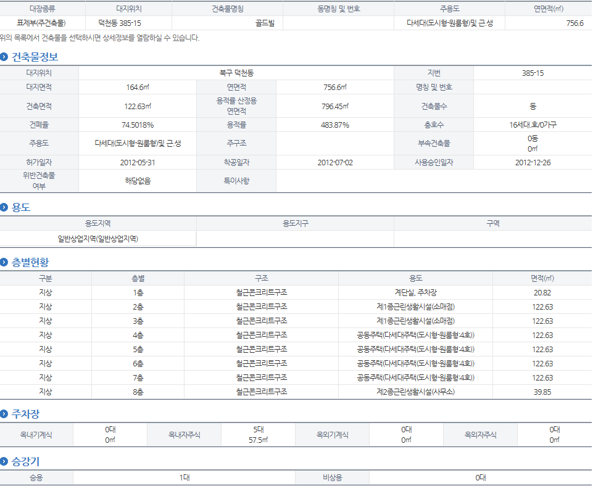Click the 4층 floor cell

click(138, 336)
